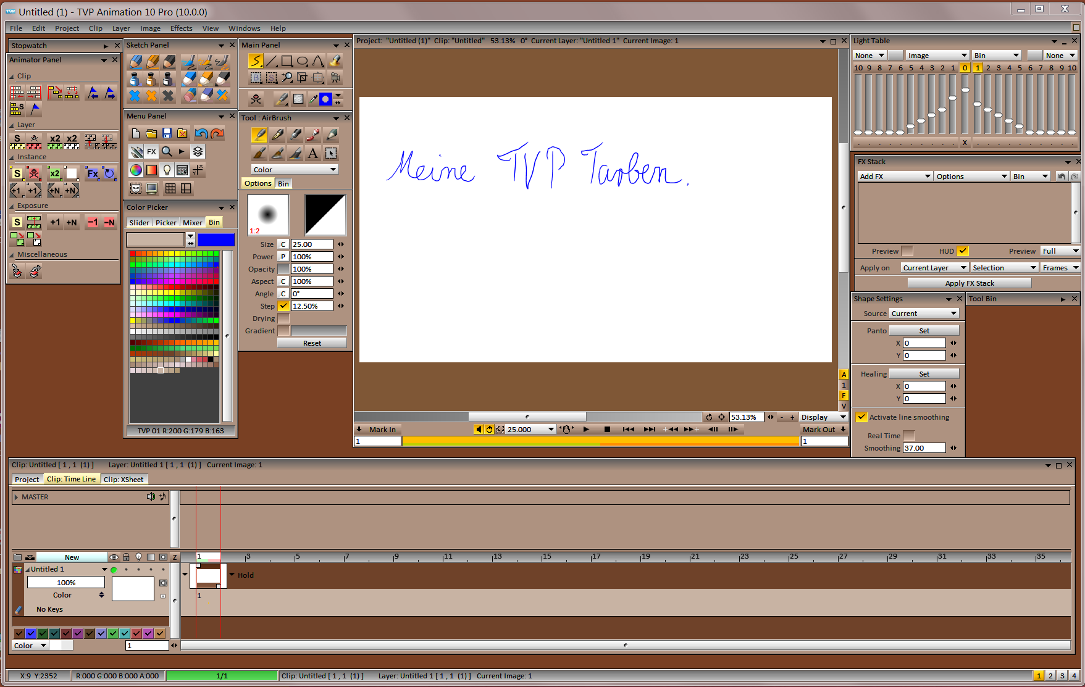Click the Healing Set button

click(x=924, y=374)
